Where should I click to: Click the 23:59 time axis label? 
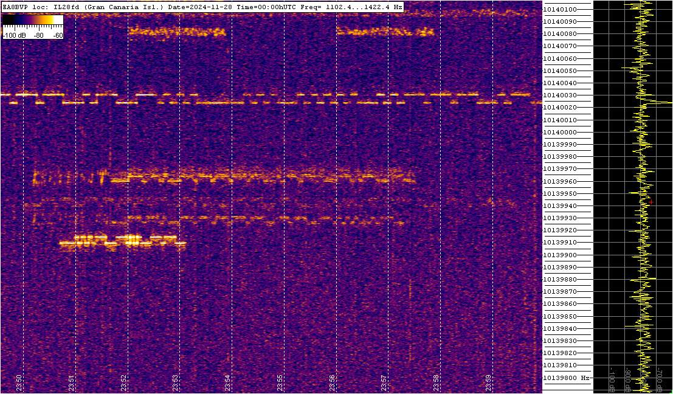[488, 383]
